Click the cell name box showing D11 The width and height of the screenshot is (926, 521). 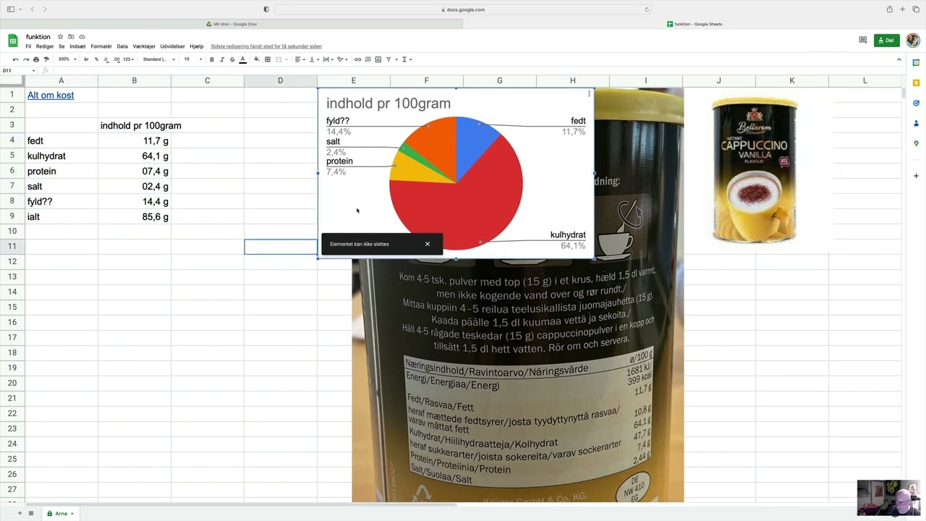click(x=18, y=70)
